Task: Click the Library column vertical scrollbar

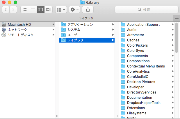Action: click(x=177, y=38)
